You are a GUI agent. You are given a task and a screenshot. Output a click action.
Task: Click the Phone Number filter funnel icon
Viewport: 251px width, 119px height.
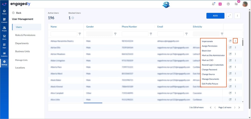(151, 34)
